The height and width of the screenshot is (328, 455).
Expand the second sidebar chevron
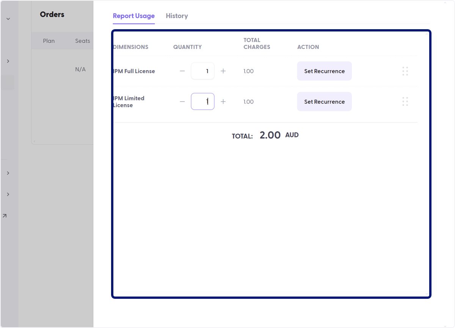(8, 61)
